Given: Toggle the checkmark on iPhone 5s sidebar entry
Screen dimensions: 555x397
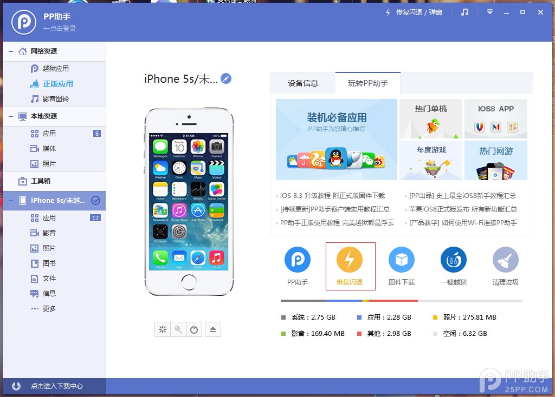Looking at the screenshot, I should 96,200.
